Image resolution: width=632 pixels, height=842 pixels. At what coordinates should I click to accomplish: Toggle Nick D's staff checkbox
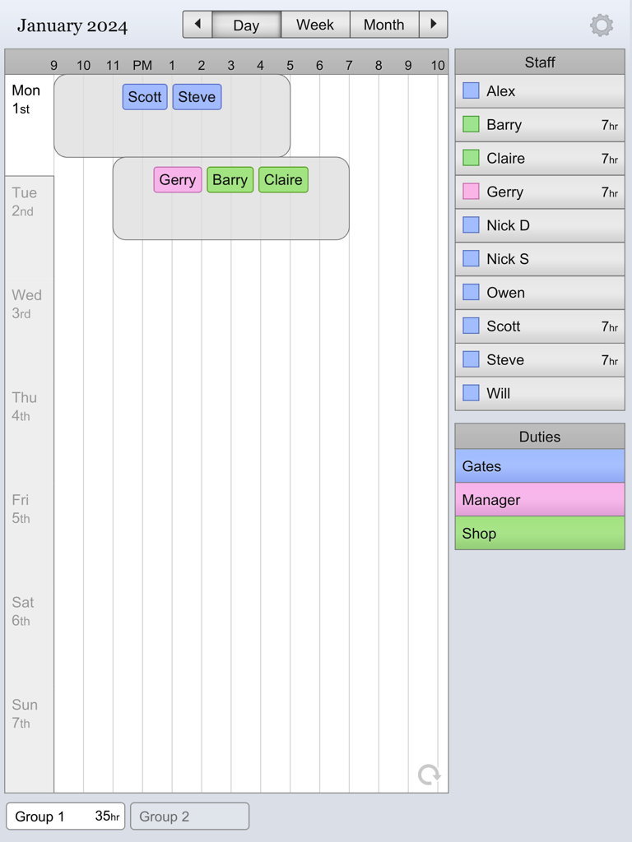(470, 225)
